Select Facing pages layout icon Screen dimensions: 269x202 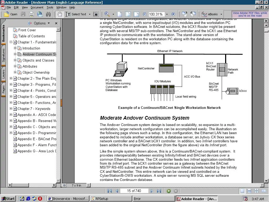264,191
